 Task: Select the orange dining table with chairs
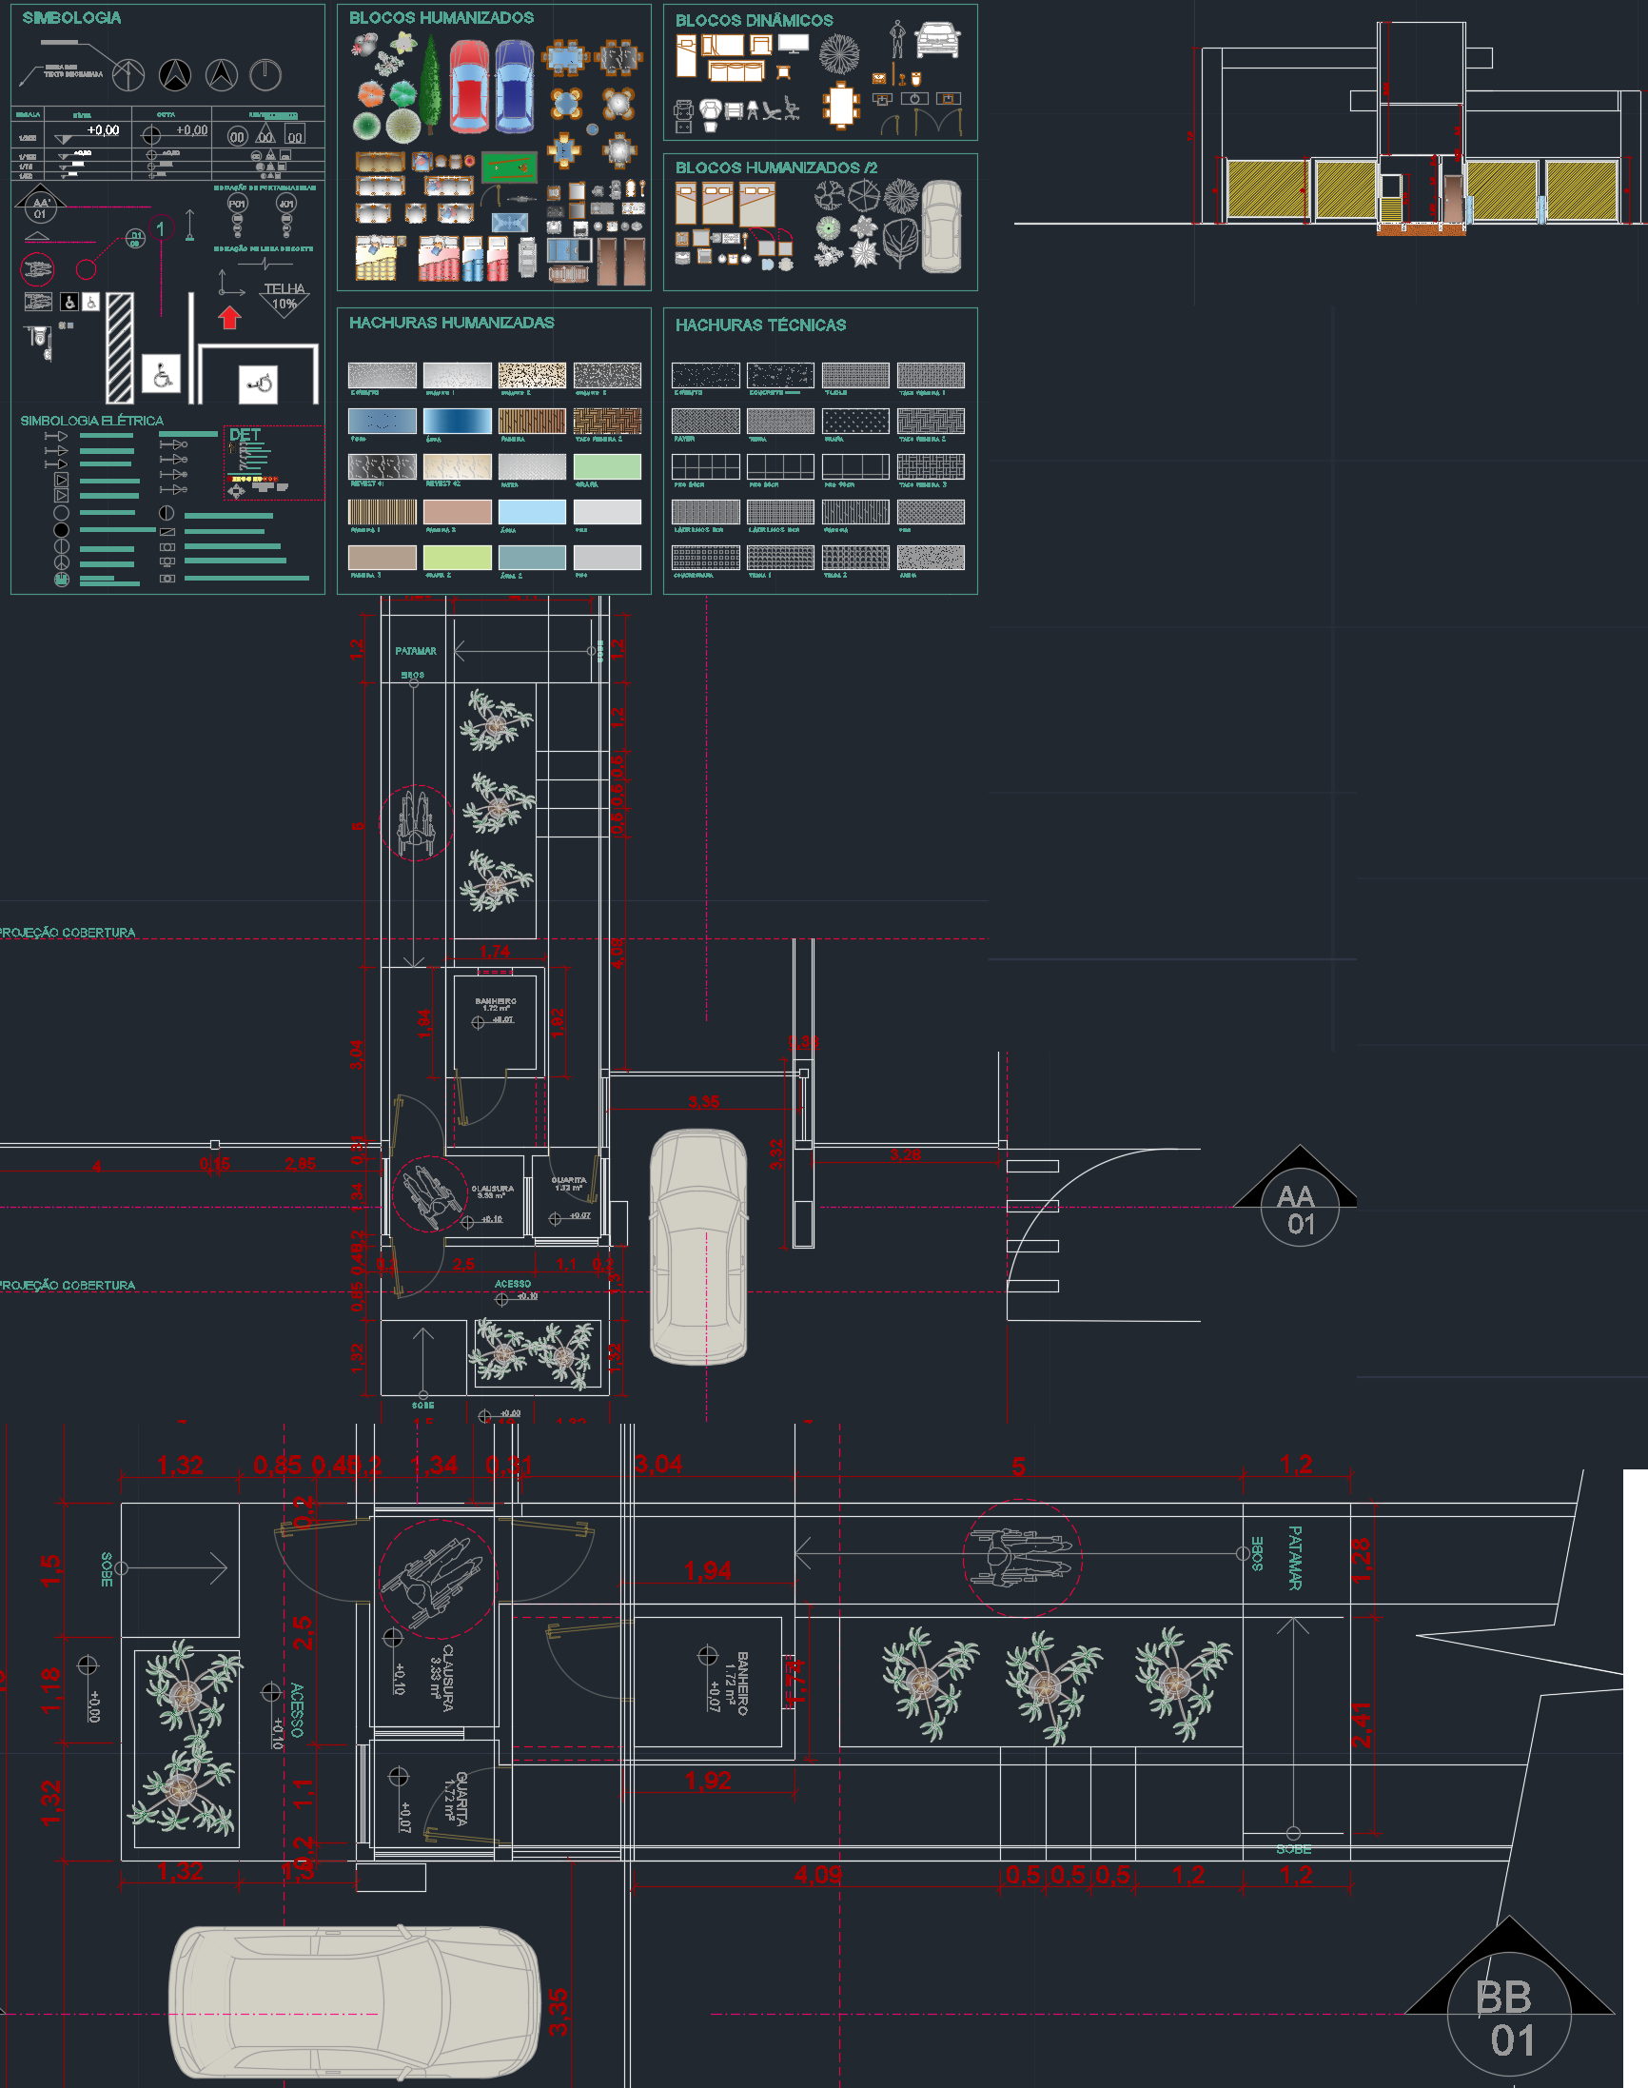coord(841,106)
